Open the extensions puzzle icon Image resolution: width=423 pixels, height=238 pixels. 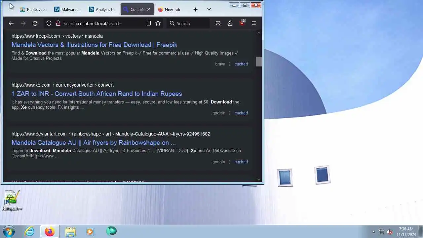click(230, 23)
